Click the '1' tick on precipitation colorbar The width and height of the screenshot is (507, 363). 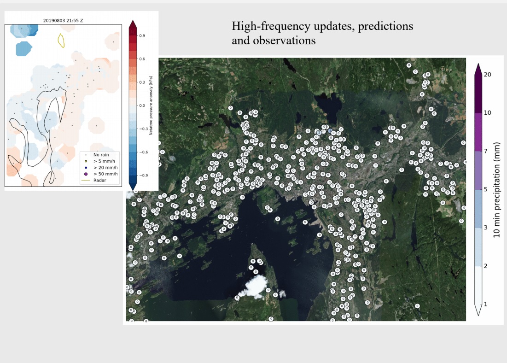(x=485, y=304)
